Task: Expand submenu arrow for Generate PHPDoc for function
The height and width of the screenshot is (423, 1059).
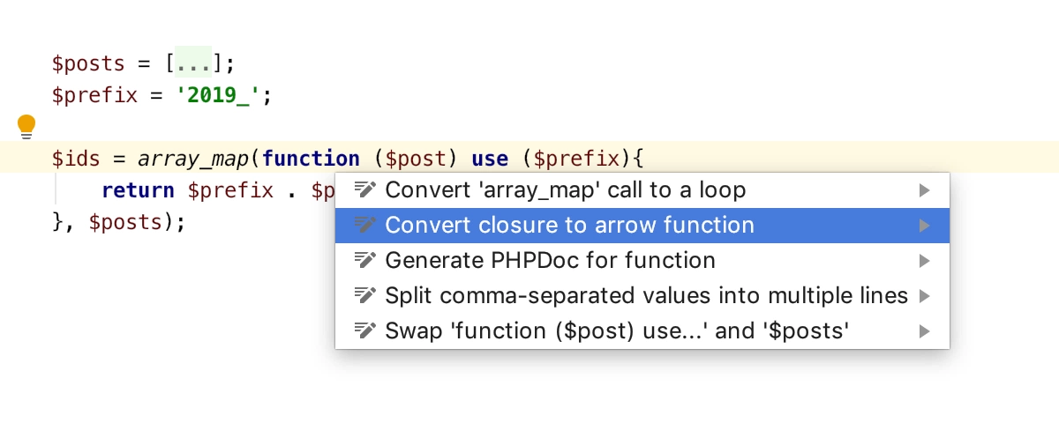Action: coord(924,261)
